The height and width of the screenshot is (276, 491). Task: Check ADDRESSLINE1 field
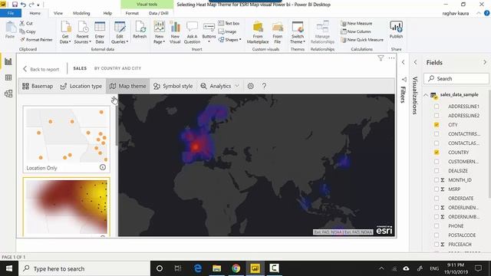click(437, 107)
